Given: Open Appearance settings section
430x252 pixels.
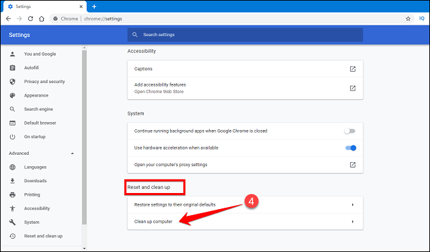Looking at the screenshot, I should [x=36, y=95].
